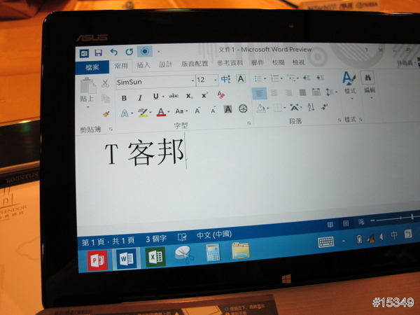Toggle bold formatting
Screen dimensions: 420x315
[124, 98]
